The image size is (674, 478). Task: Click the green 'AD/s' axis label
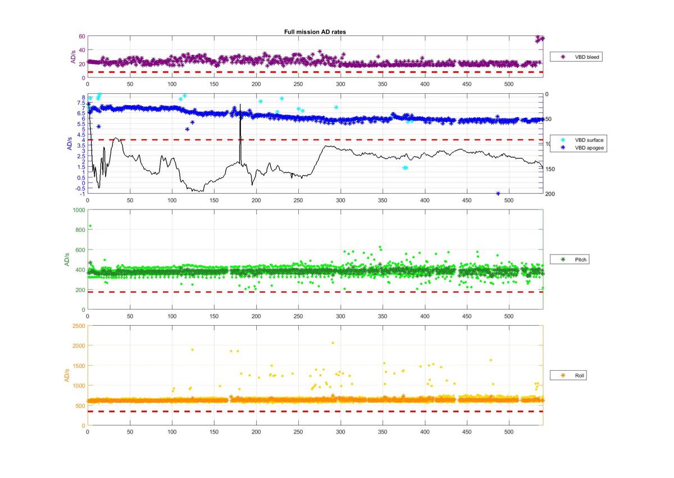(66, 260)
